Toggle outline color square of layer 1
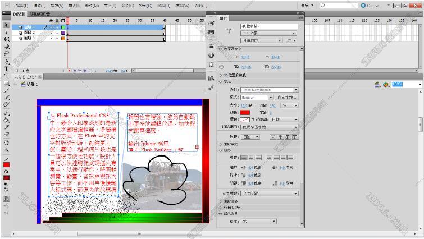This screenshot has height=239, width=424. click(63, 27)
